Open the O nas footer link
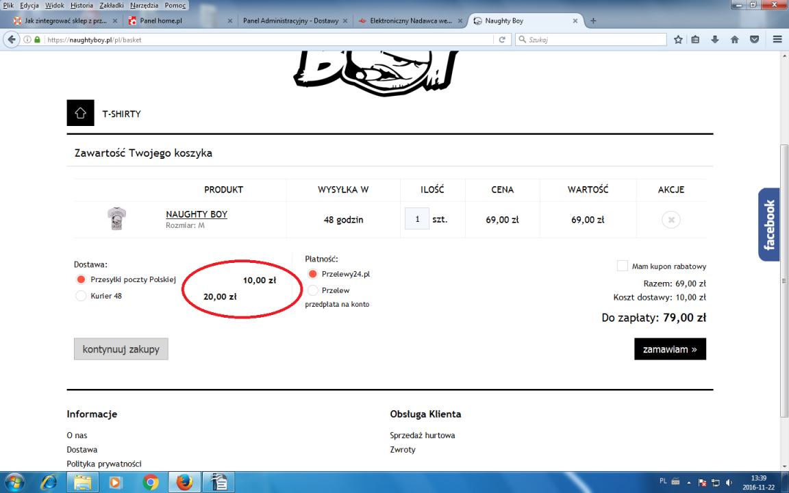Screen dimensions: 789x493 click(x=77, y=435)
